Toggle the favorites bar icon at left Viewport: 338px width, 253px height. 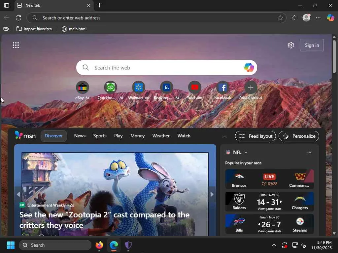(6, 29)
